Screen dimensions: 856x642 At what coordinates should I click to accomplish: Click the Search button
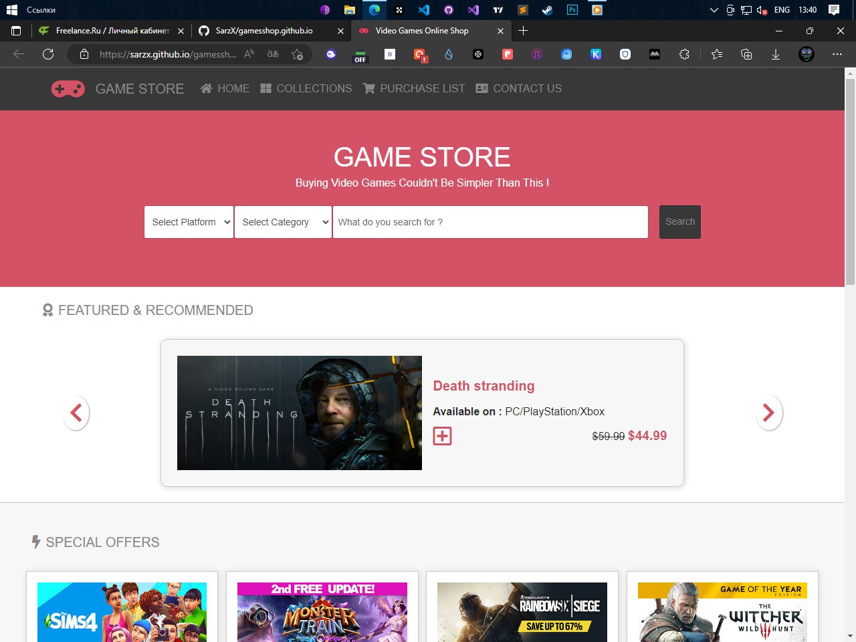point(680,222)
